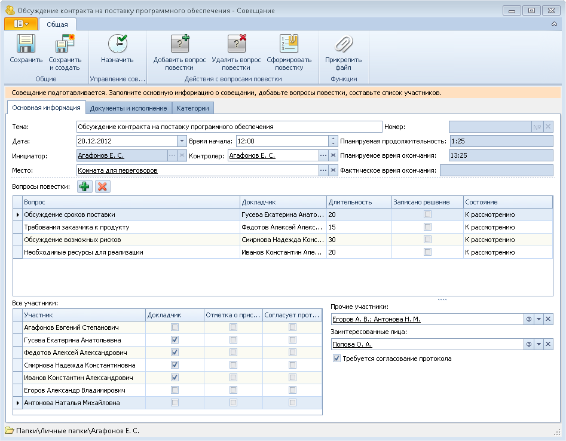The height and width of the screenshot is (441, 566).
Task: Select row Требования заказчика к продукту
Action: (x=283, y=227)
